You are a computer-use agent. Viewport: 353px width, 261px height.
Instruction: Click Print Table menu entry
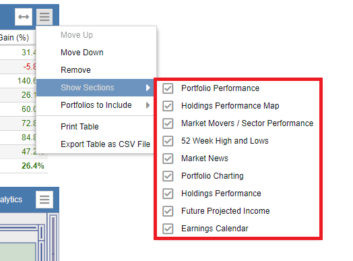(79, 127)
